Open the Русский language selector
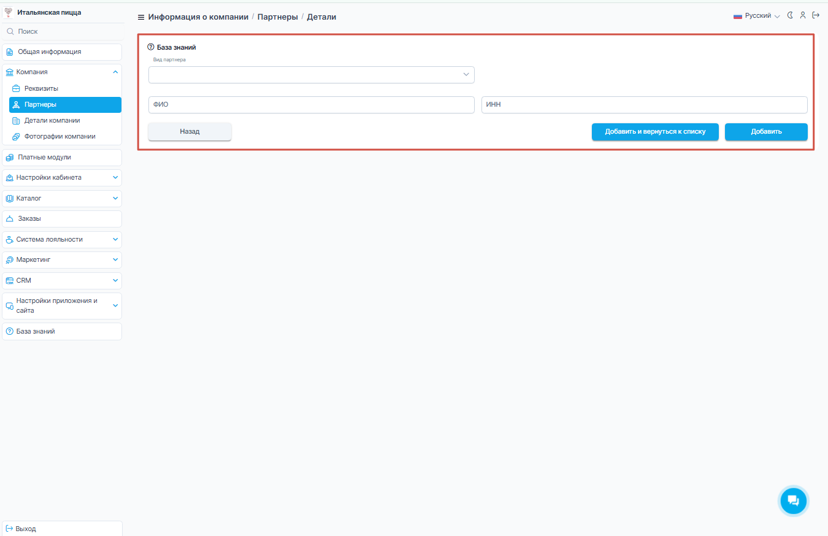This screenshot has width=828, height=536. tap(756, 16)
